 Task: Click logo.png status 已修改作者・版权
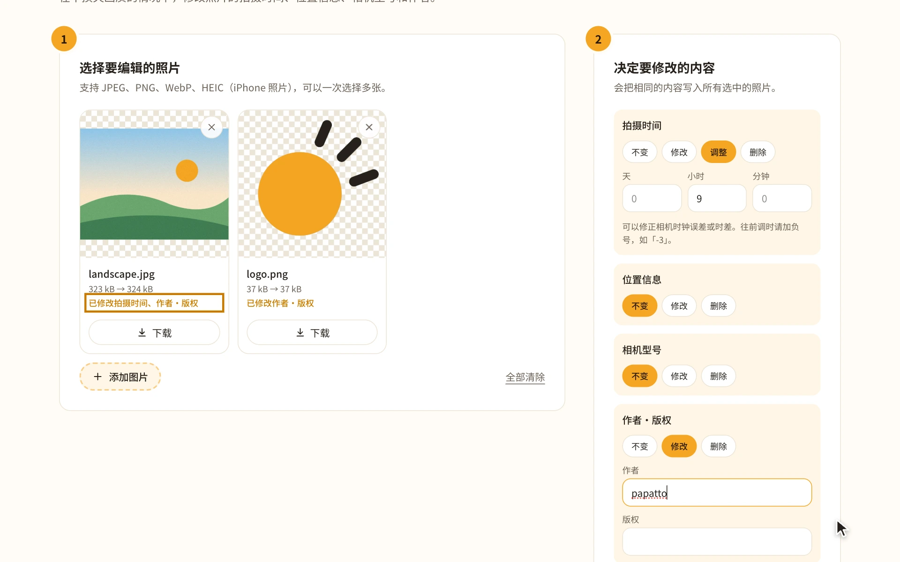tap(280, 303)
